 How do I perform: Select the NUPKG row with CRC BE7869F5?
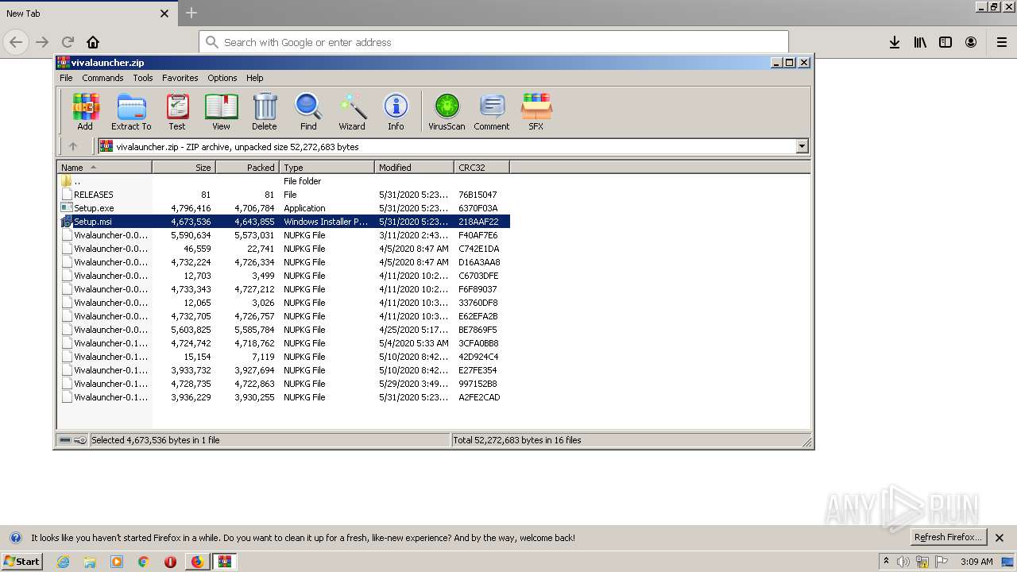pos(284,330)
